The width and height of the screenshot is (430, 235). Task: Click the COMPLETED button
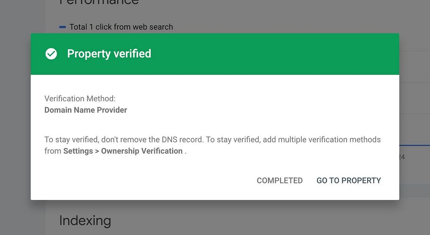point(279,180)
